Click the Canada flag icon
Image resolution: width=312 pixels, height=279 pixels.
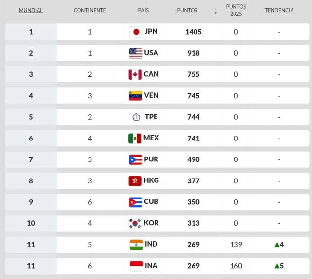coord(135,74)
